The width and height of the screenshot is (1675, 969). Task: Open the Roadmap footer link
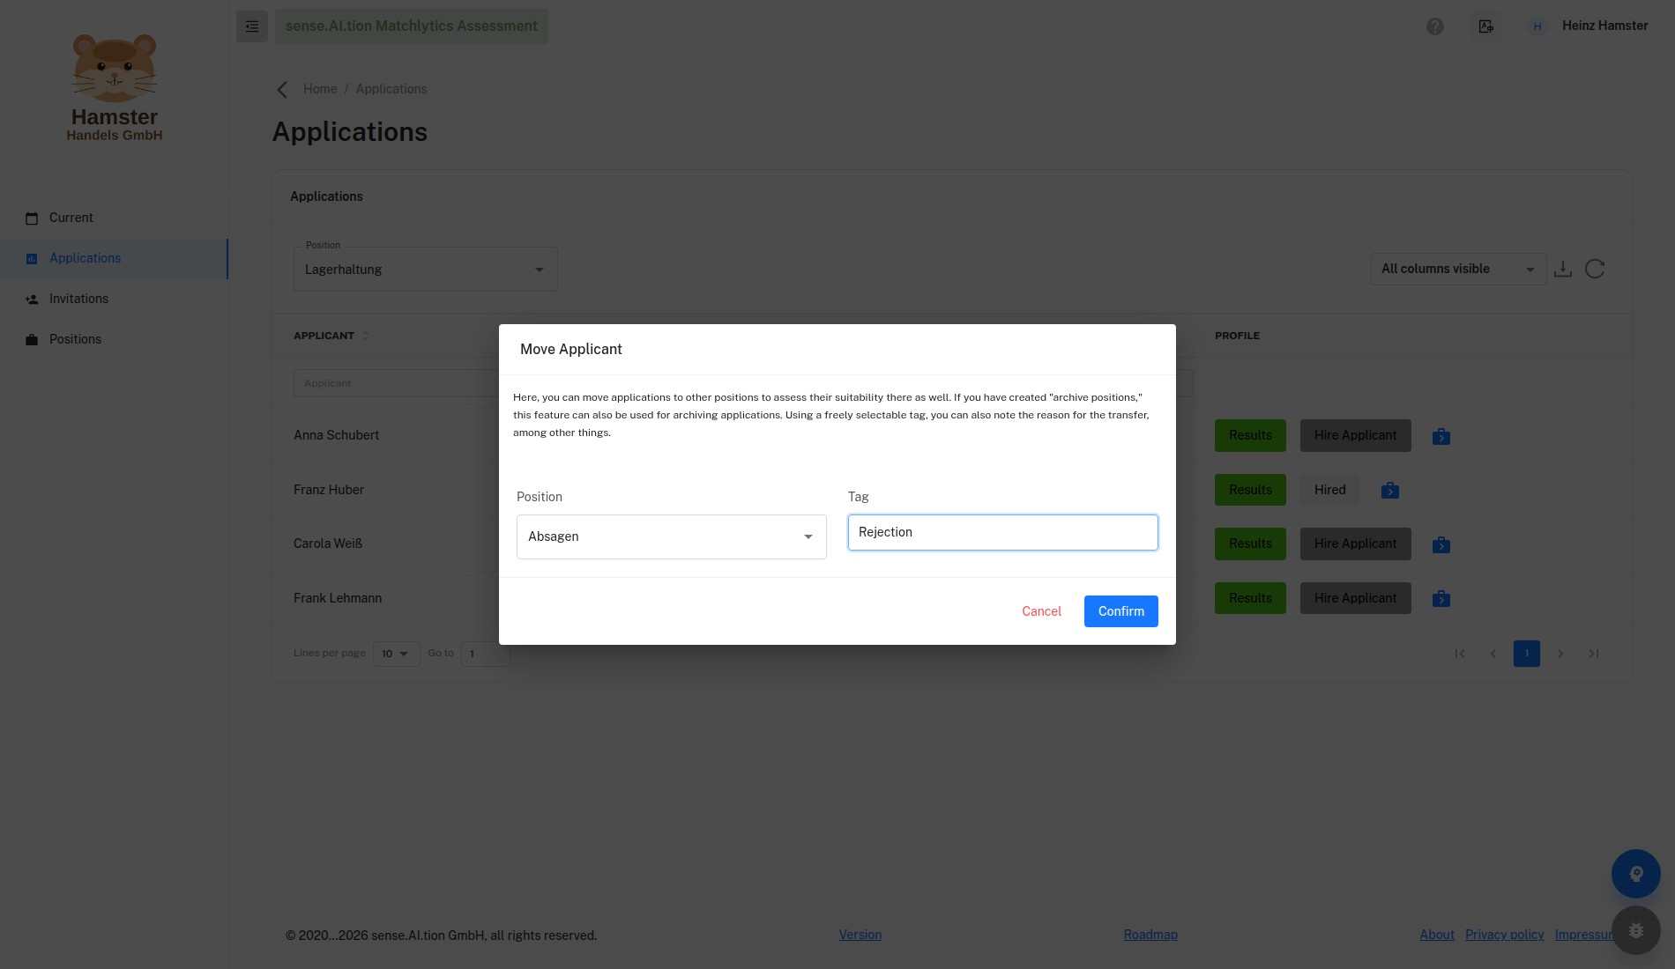pyautogui.click(x=1150, y=935)
